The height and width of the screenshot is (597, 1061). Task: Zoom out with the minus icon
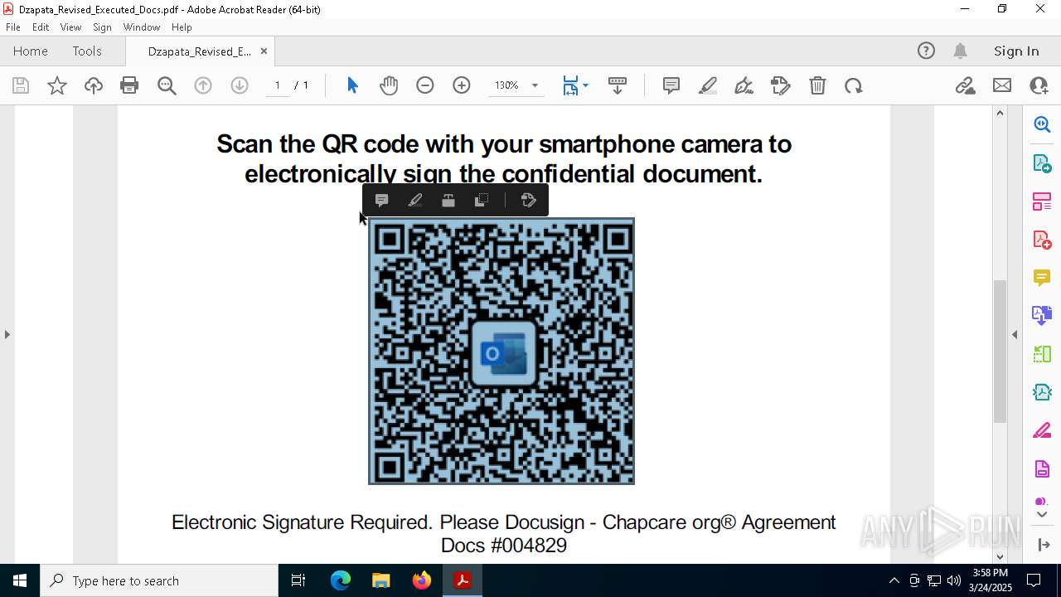(425, 85)
